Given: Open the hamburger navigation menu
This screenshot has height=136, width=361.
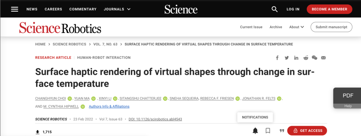Looking at the screenshot, I should 14,9.
